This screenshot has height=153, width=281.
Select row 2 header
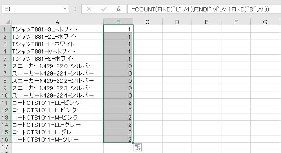point(5,36)
